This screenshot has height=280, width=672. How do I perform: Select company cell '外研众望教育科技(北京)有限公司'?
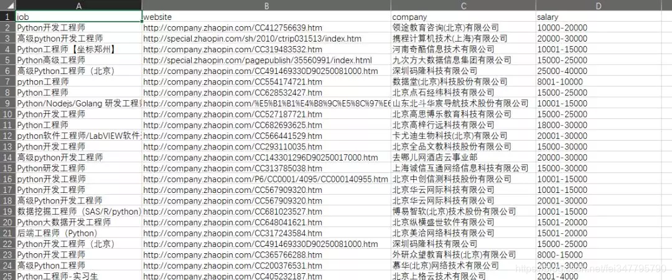tap(464, 254)
